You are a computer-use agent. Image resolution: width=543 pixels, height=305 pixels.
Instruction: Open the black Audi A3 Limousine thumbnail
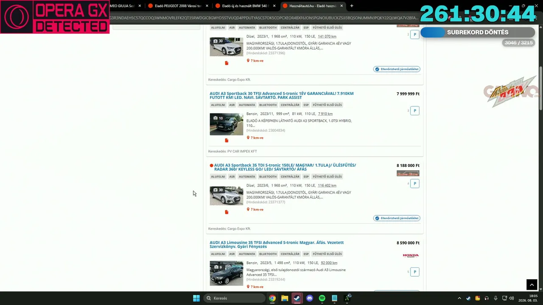click(x=227, y=273)
